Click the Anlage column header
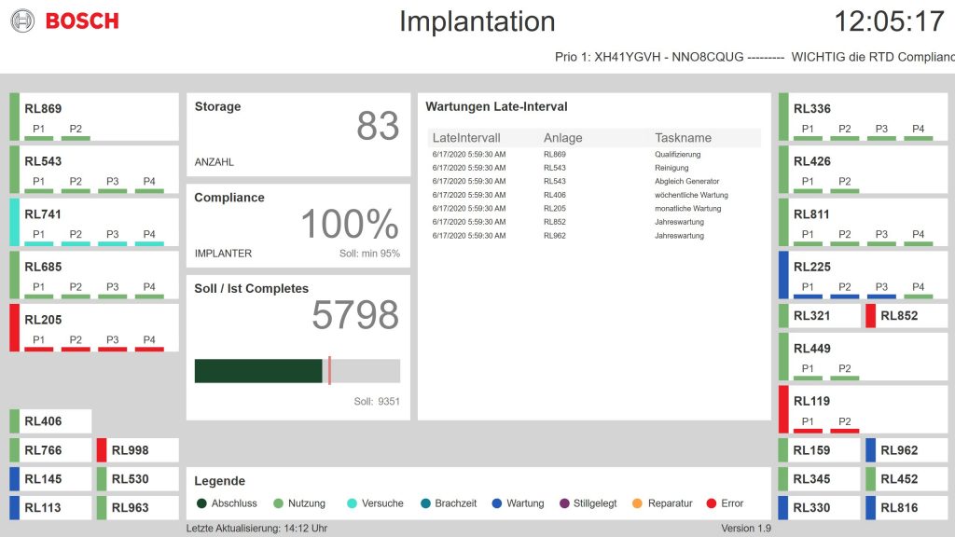This screenshot has width=955, height=537. click(x=562, y=138)
